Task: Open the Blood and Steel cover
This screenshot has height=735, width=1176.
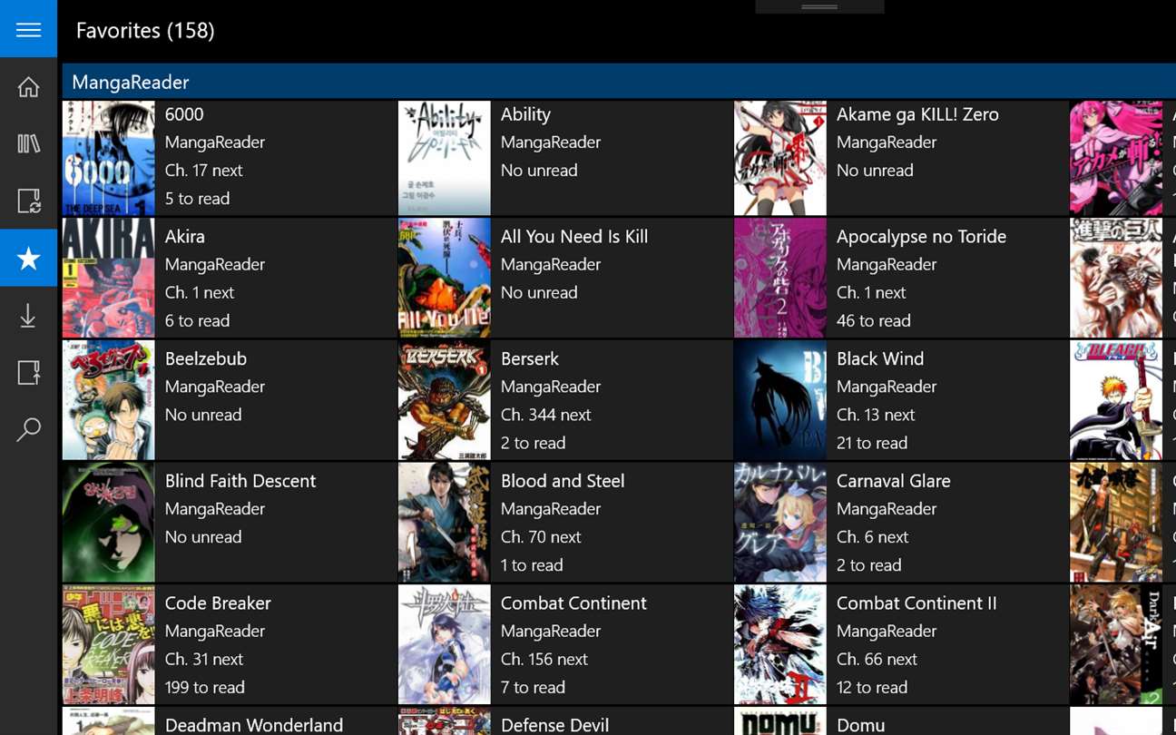Action: (445, 524)
